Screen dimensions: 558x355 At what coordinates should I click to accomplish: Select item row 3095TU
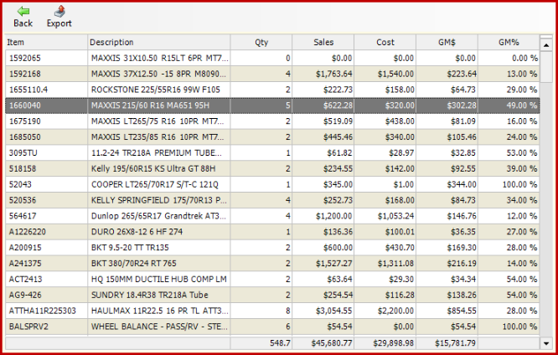point(272,153)
